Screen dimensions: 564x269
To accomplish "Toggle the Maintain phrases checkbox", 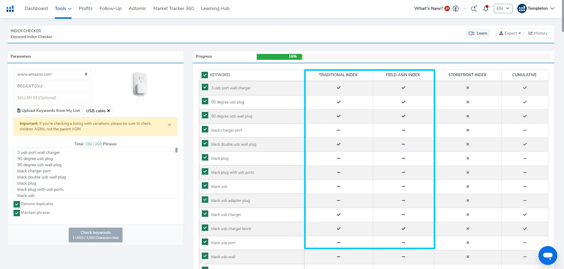I will 17,213.
